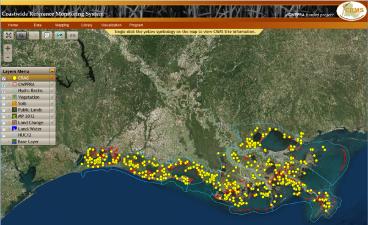
Task: Click the Layers Menu panel title
Action: (x=16, y=71)
